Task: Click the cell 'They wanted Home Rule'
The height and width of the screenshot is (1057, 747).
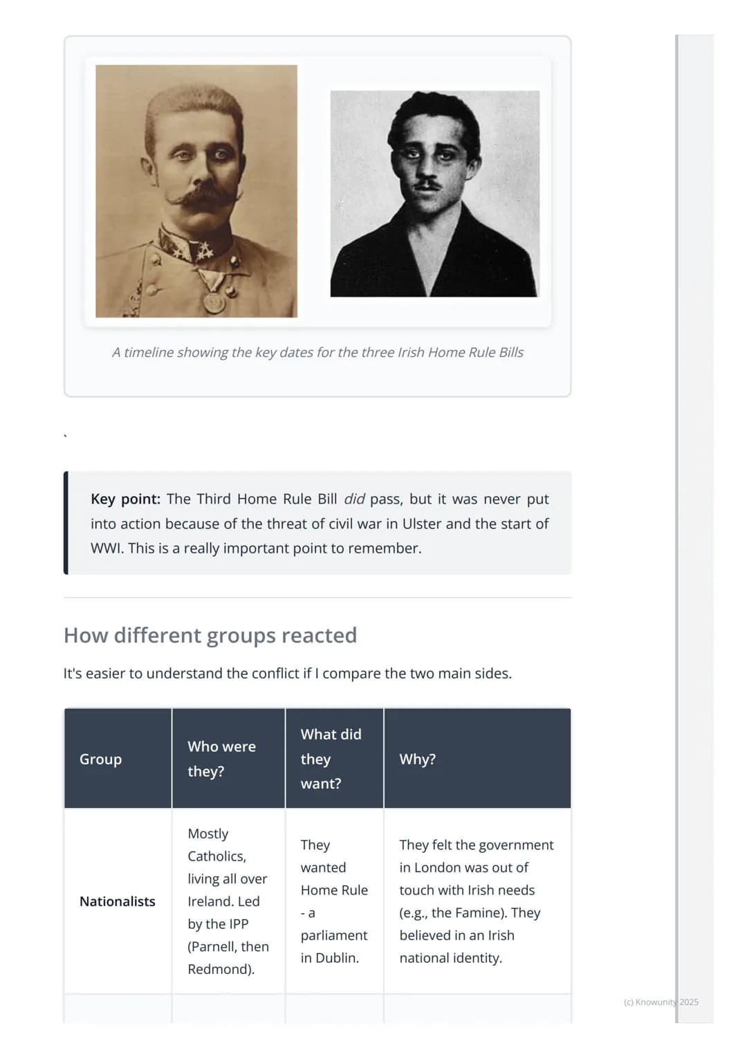Action: (x=335, y=901)
